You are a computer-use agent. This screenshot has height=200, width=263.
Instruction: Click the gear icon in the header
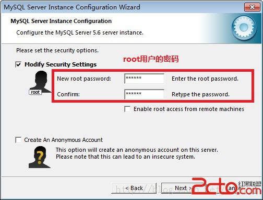(x=244, y=28)
